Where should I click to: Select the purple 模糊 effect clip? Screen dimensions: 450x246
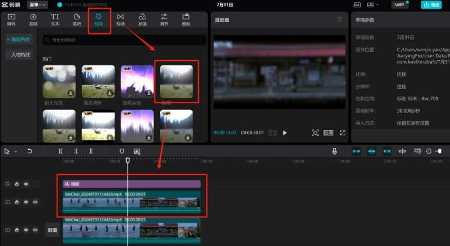[131, 184]
